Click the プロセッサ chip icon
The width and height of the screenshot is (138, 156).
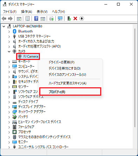14,132
